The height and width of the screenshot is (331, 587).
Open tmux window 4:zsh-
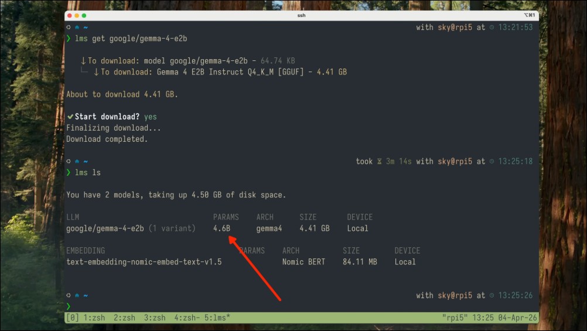coord(187,318)
